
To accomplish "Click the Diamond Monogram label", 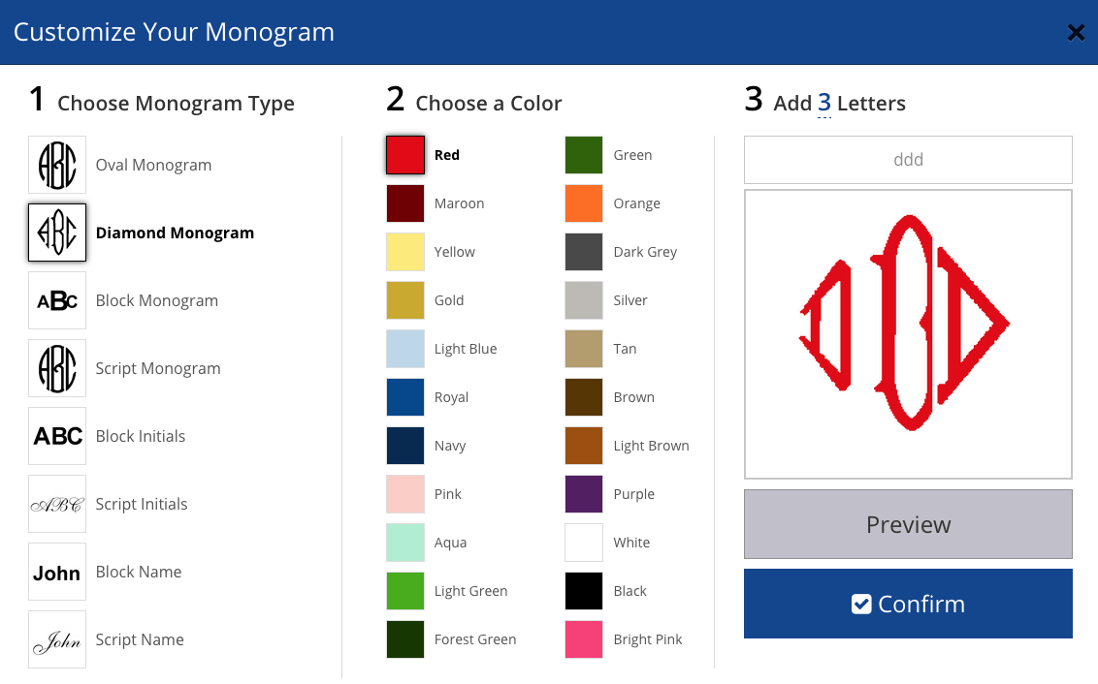I will (x=175, y=233).
